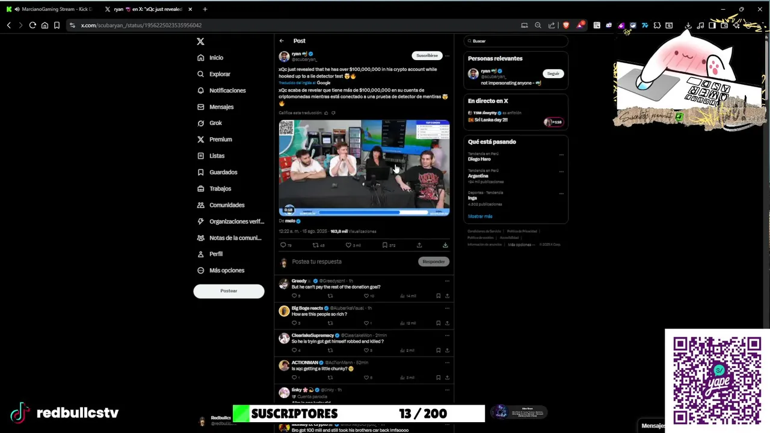This screenshot has width=770, height=433.
Task: Click the Listas icon
Action: click(x=201, y=156)
